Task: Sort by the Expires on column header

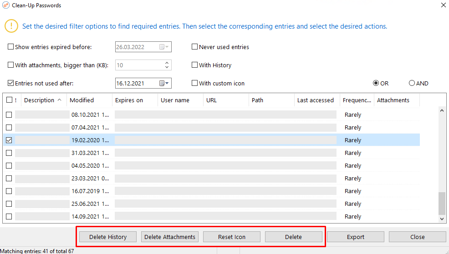Action: 135,100
